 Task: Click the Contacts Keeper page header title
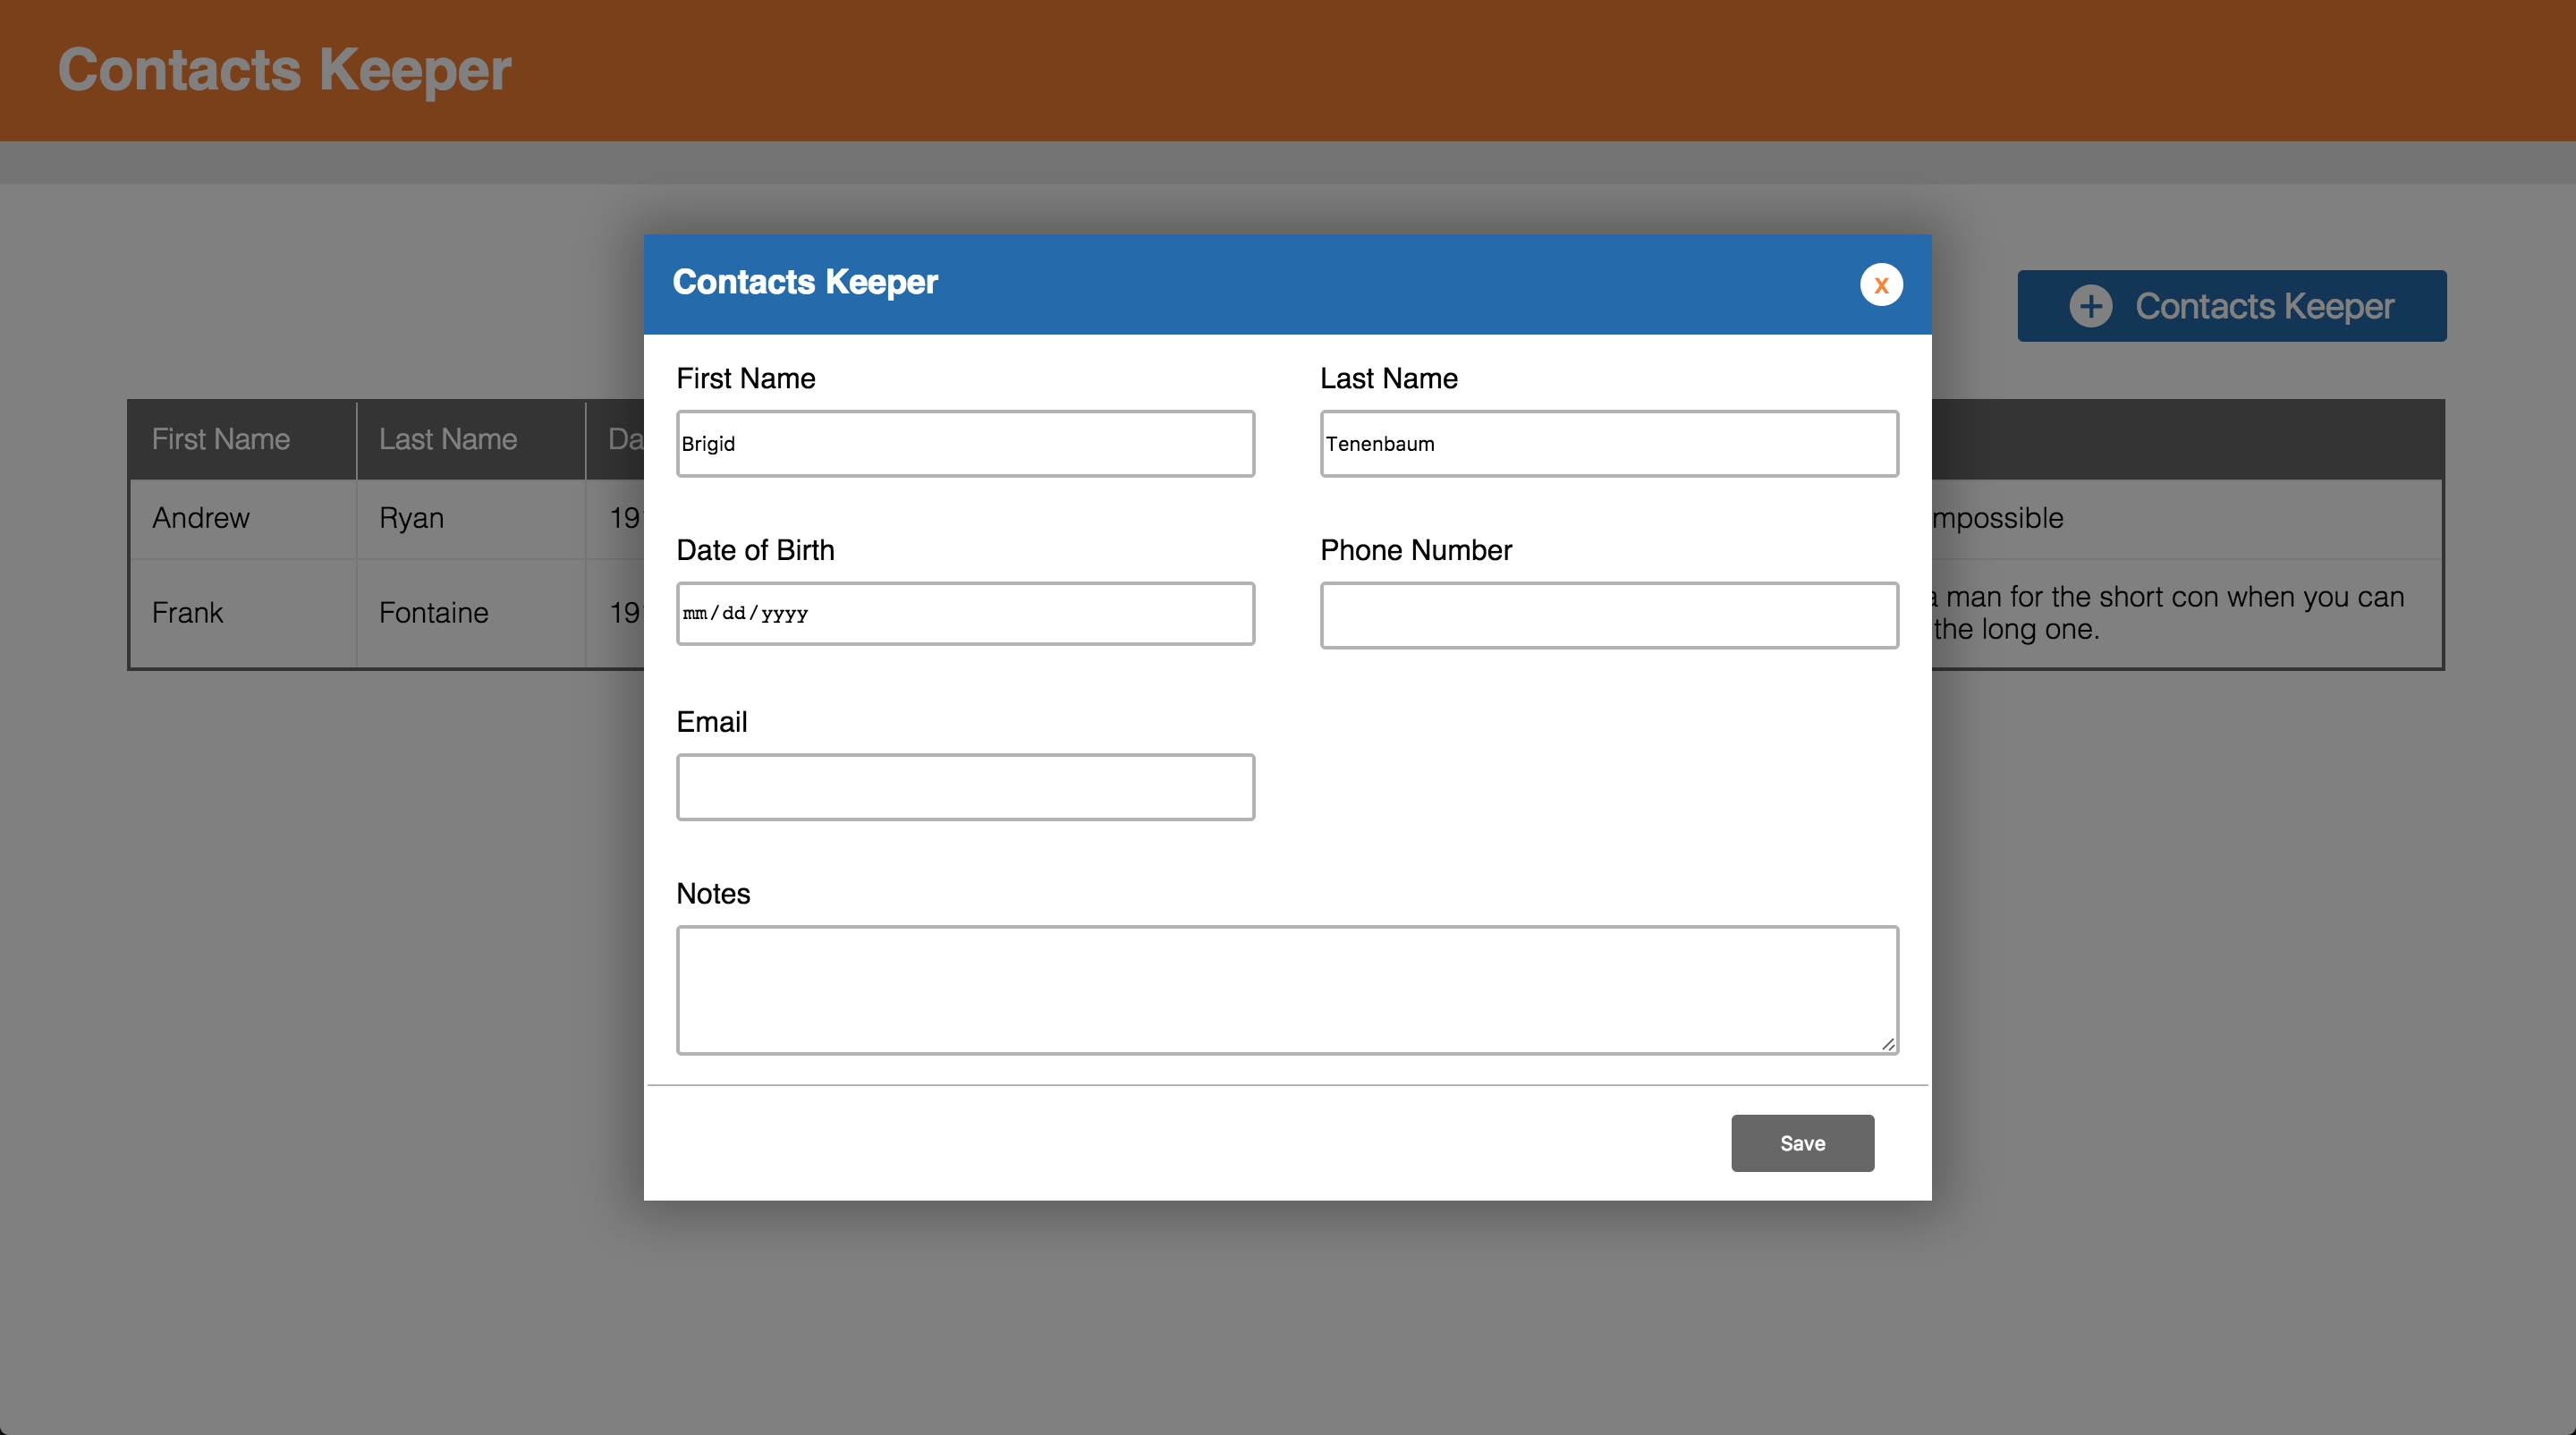pyautogui.click(x=285, y=70)
